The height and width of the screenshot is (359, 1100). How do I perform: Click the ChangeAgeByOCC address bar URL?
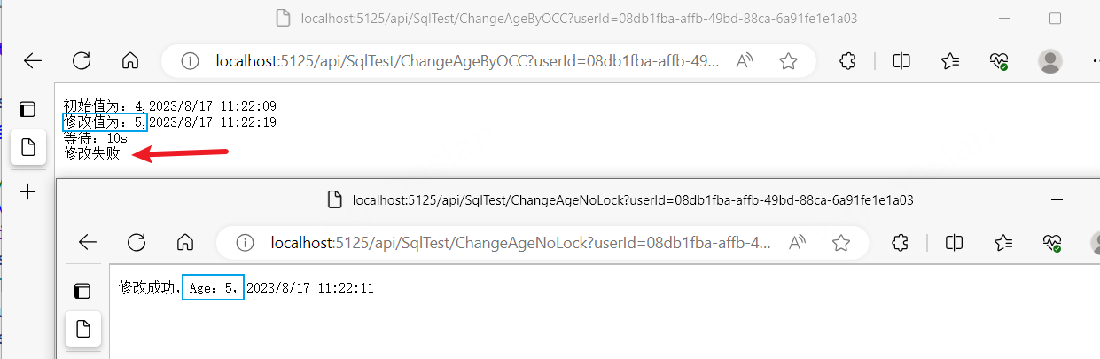[467, 61]
